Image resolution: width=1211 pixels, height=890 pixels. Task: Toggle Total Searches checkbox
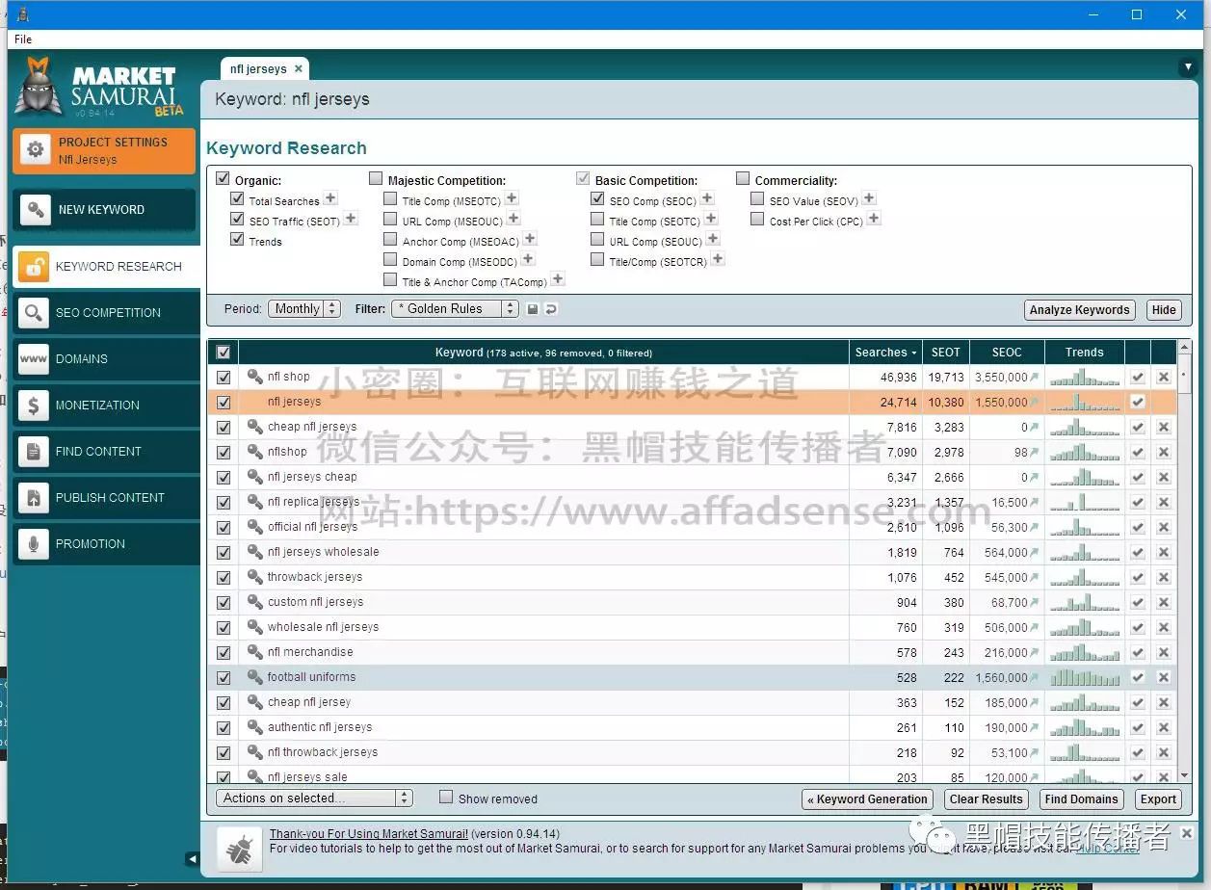(x=237, y=199)
